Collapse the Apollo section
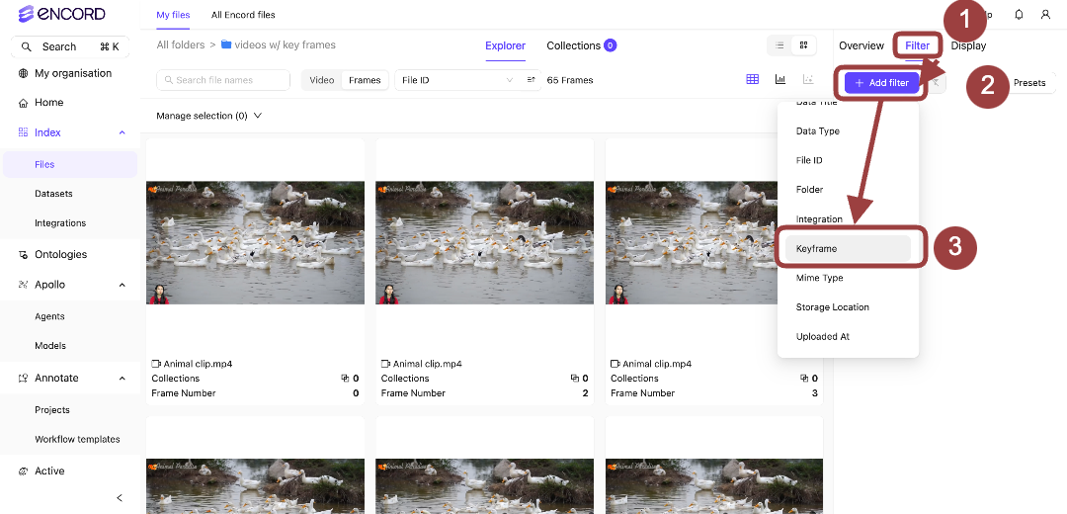 [123, 285]
